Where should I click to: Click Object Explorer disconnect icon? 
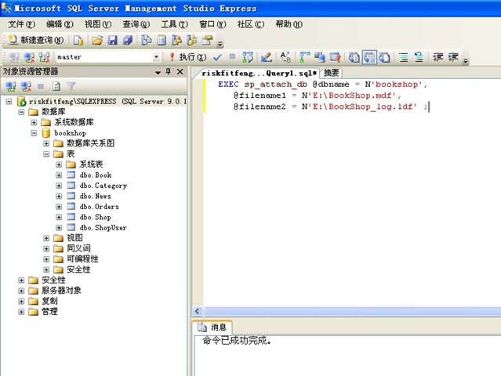click(26, 86)
